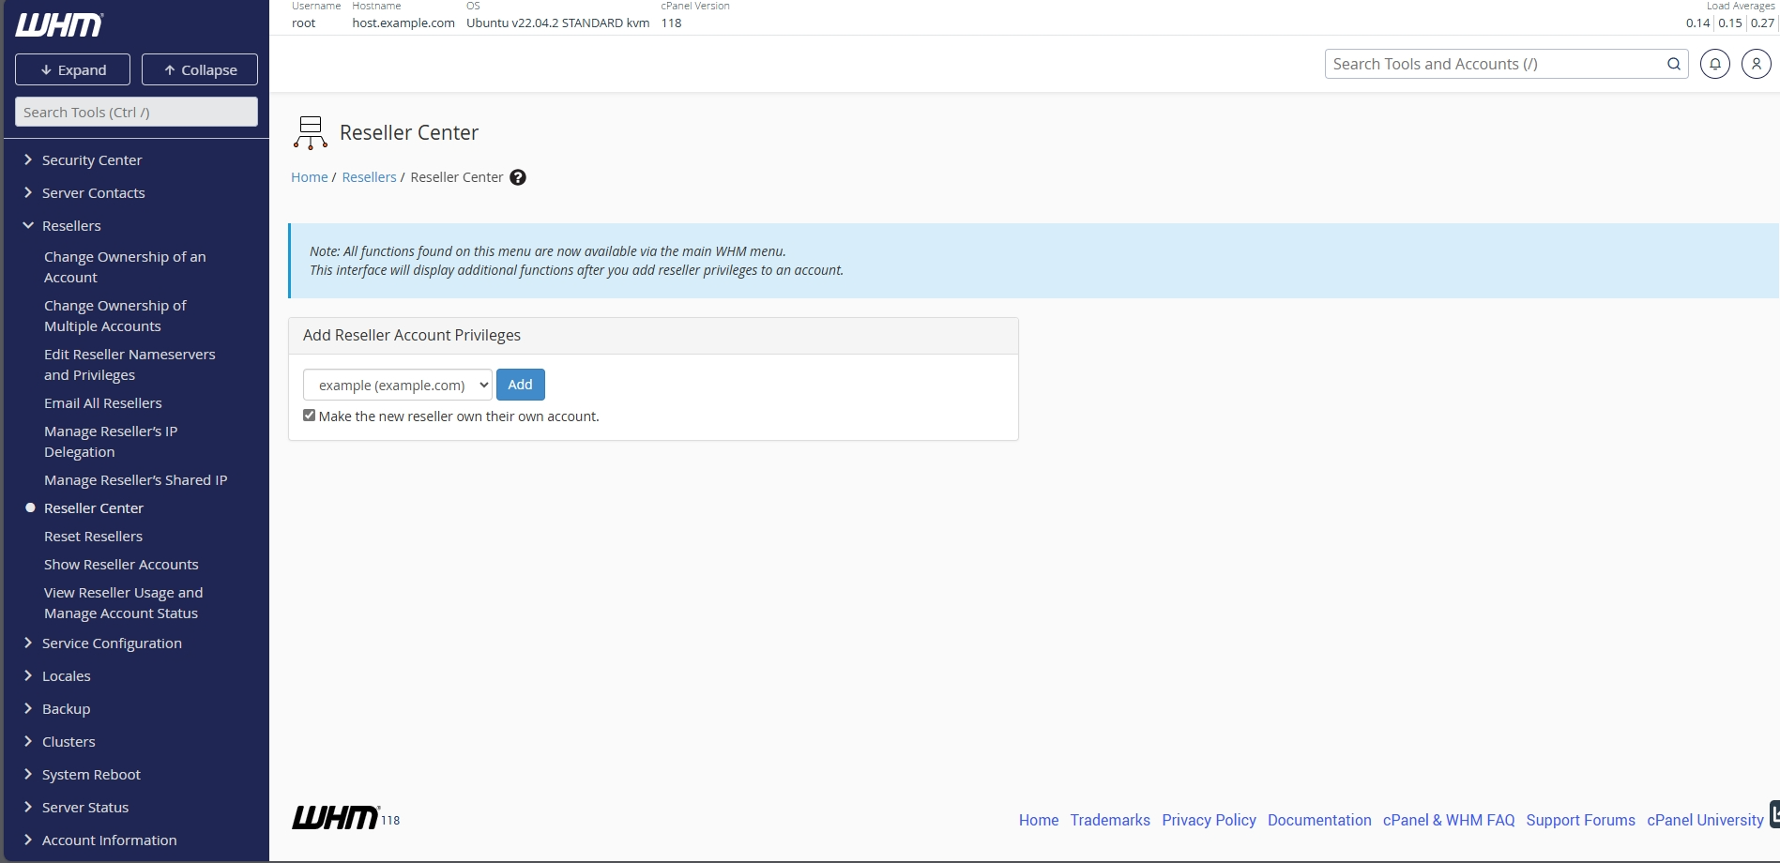1780x863 pixels.
Task: Click the cPanel Version value 118
Action: tap(671, 23)
